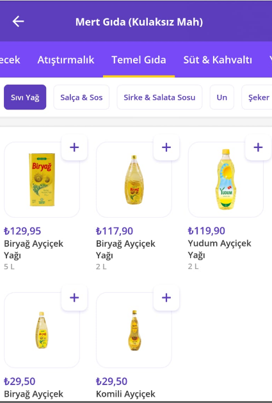Filter by the Un subcategory

pos(222,97)
